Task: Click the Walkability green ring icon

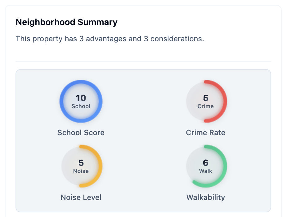Action: (206, 166)
